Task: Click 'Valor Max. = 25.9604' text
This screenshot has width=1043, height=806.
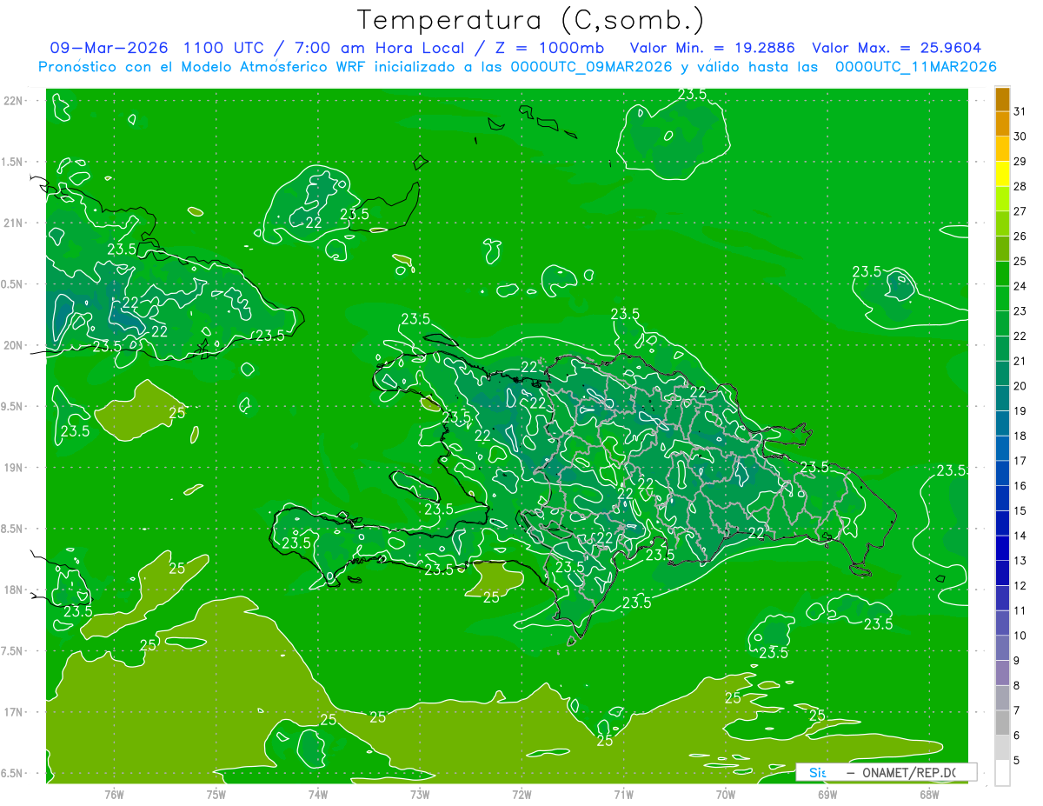Action: point(896,48)
